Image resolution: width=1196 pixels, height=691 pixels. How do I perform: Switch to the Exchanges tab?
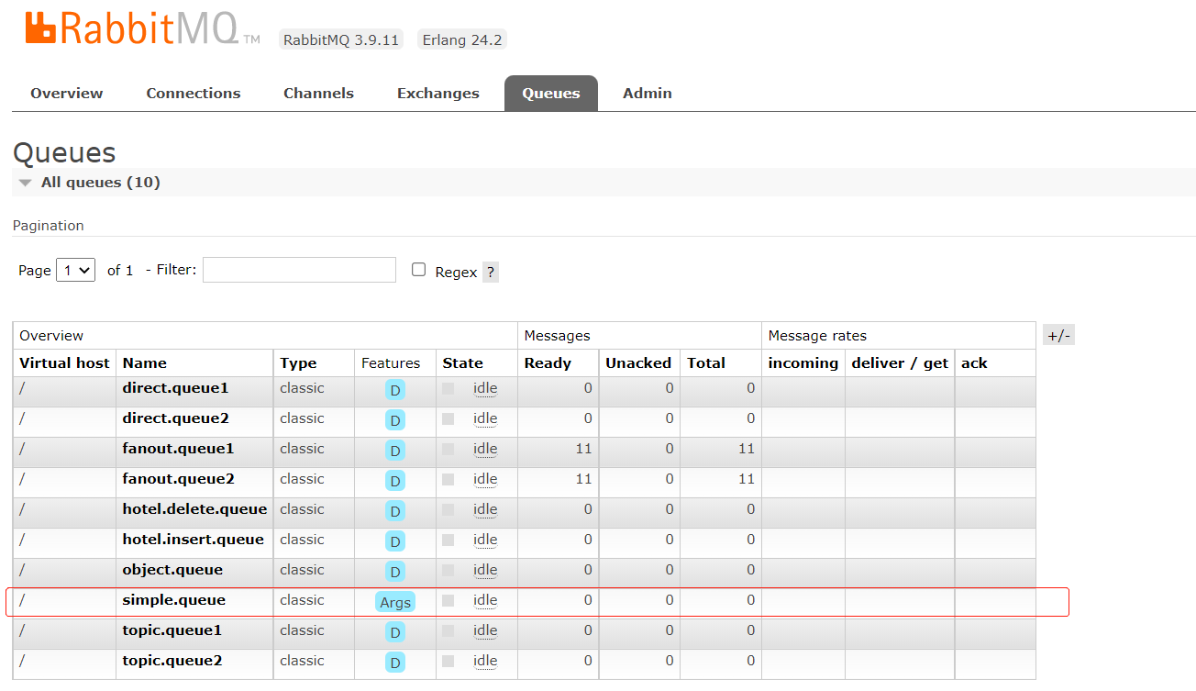(438, 94)
